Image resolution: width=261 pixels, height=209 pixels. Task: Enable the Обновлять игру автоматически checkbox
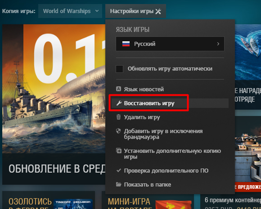pos(120,69)
